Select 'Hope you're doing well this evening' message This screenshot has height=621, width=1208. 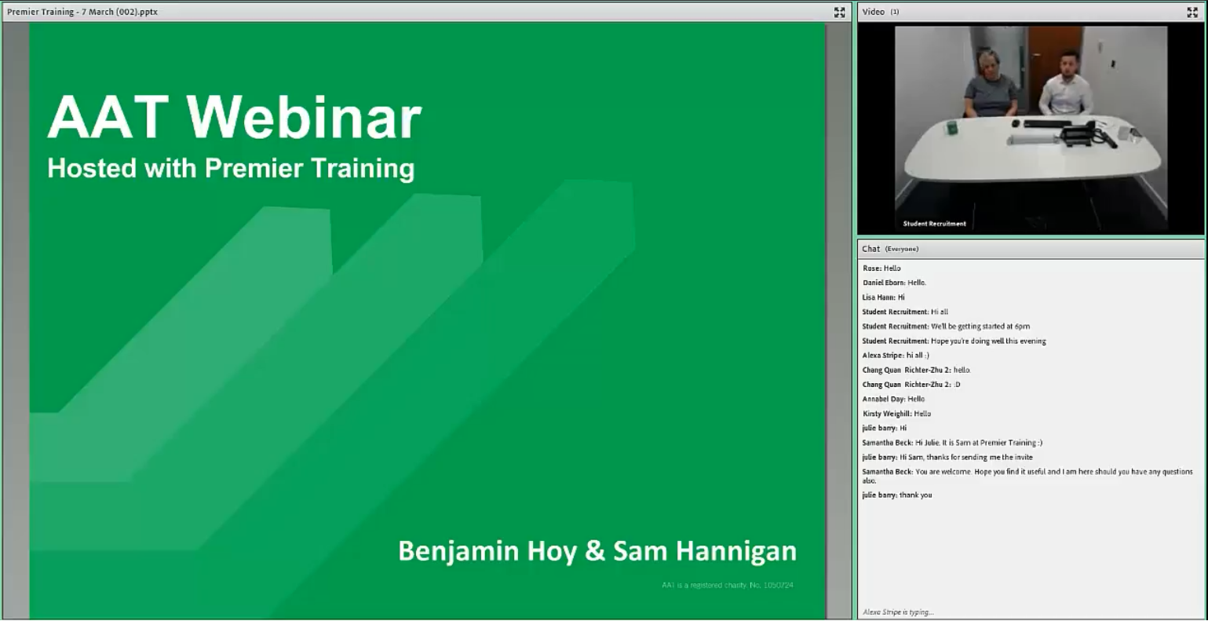click(x=954, y=342)
